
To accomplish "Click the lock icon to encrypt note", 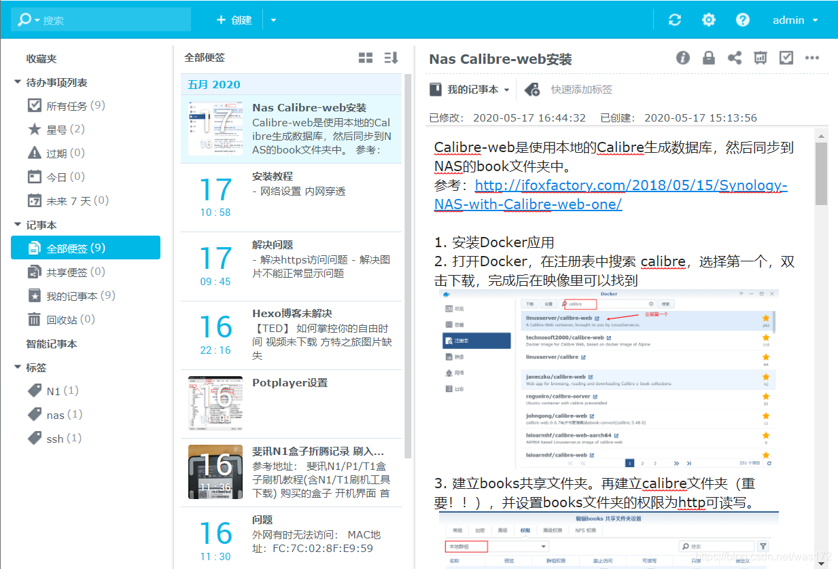I will (709, 58).
